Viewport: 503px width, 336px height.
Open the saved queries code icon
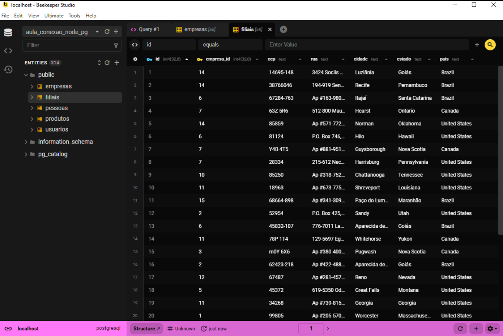point(8,51)
